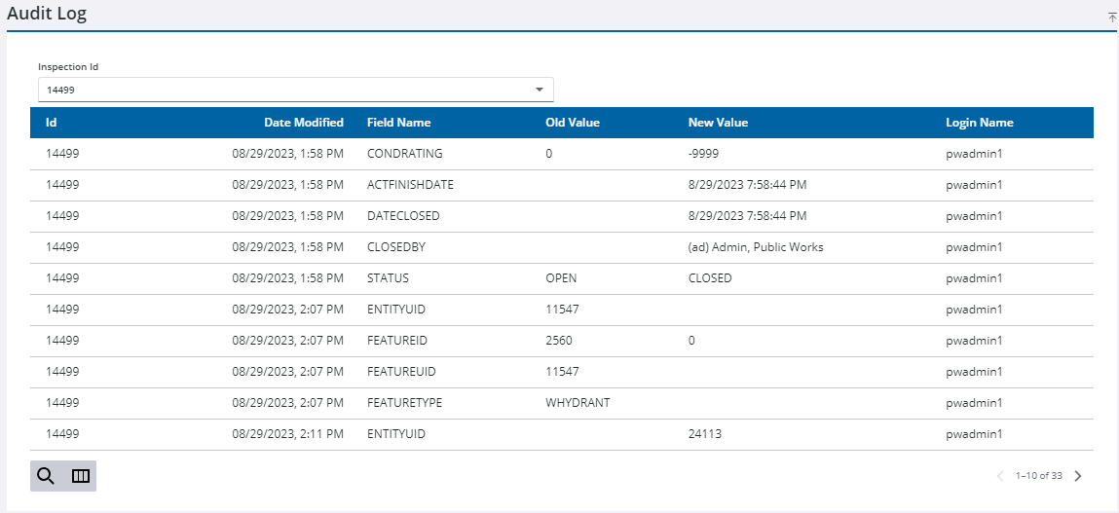Click the search magnifier icon below table
Screen dimensions: 1119x513
coord(46,476)
